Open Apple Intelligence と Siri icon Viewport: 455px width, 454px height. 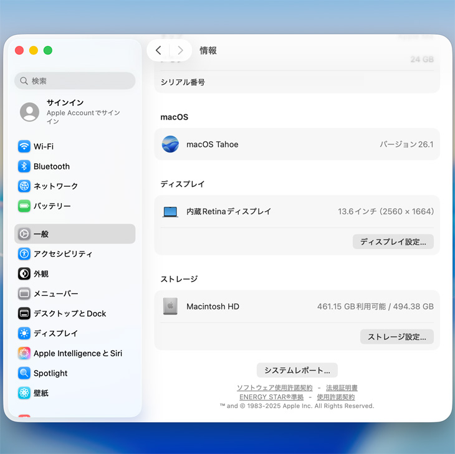[24, 354]
